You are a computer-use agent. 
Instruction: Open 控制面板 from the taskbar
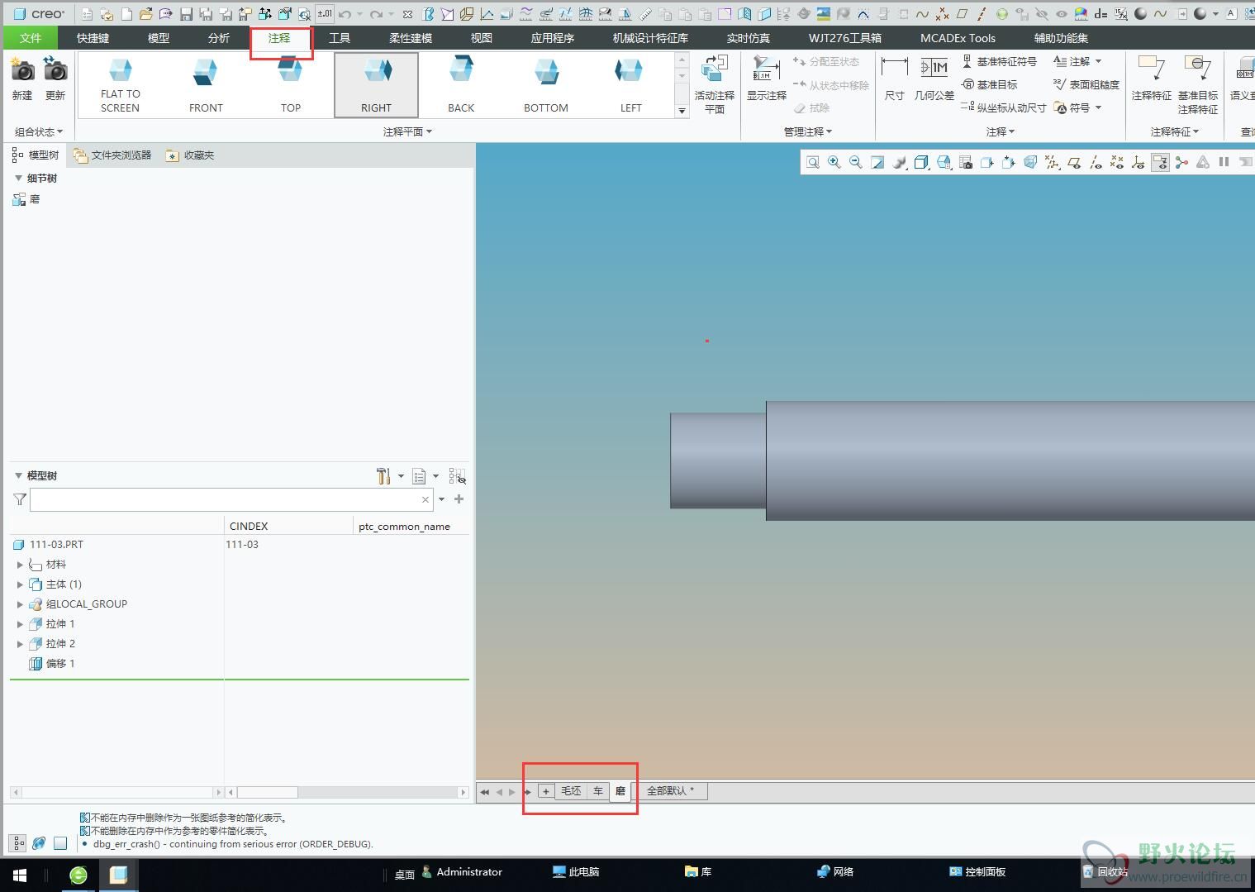click(977, 871)
